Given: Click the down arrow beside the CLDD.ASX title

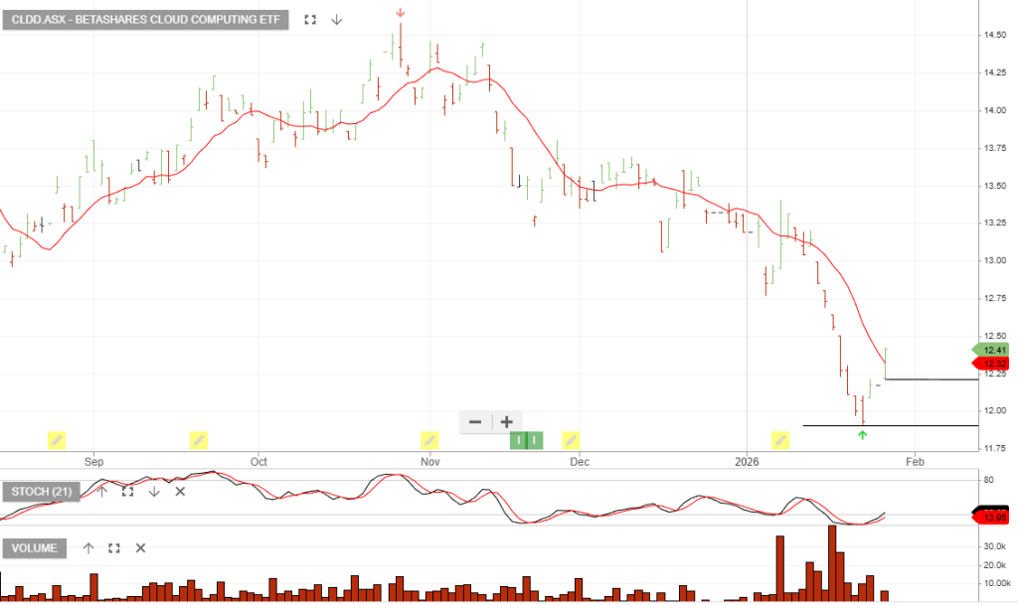Looking at the screenshot, I should coord(337,20).
